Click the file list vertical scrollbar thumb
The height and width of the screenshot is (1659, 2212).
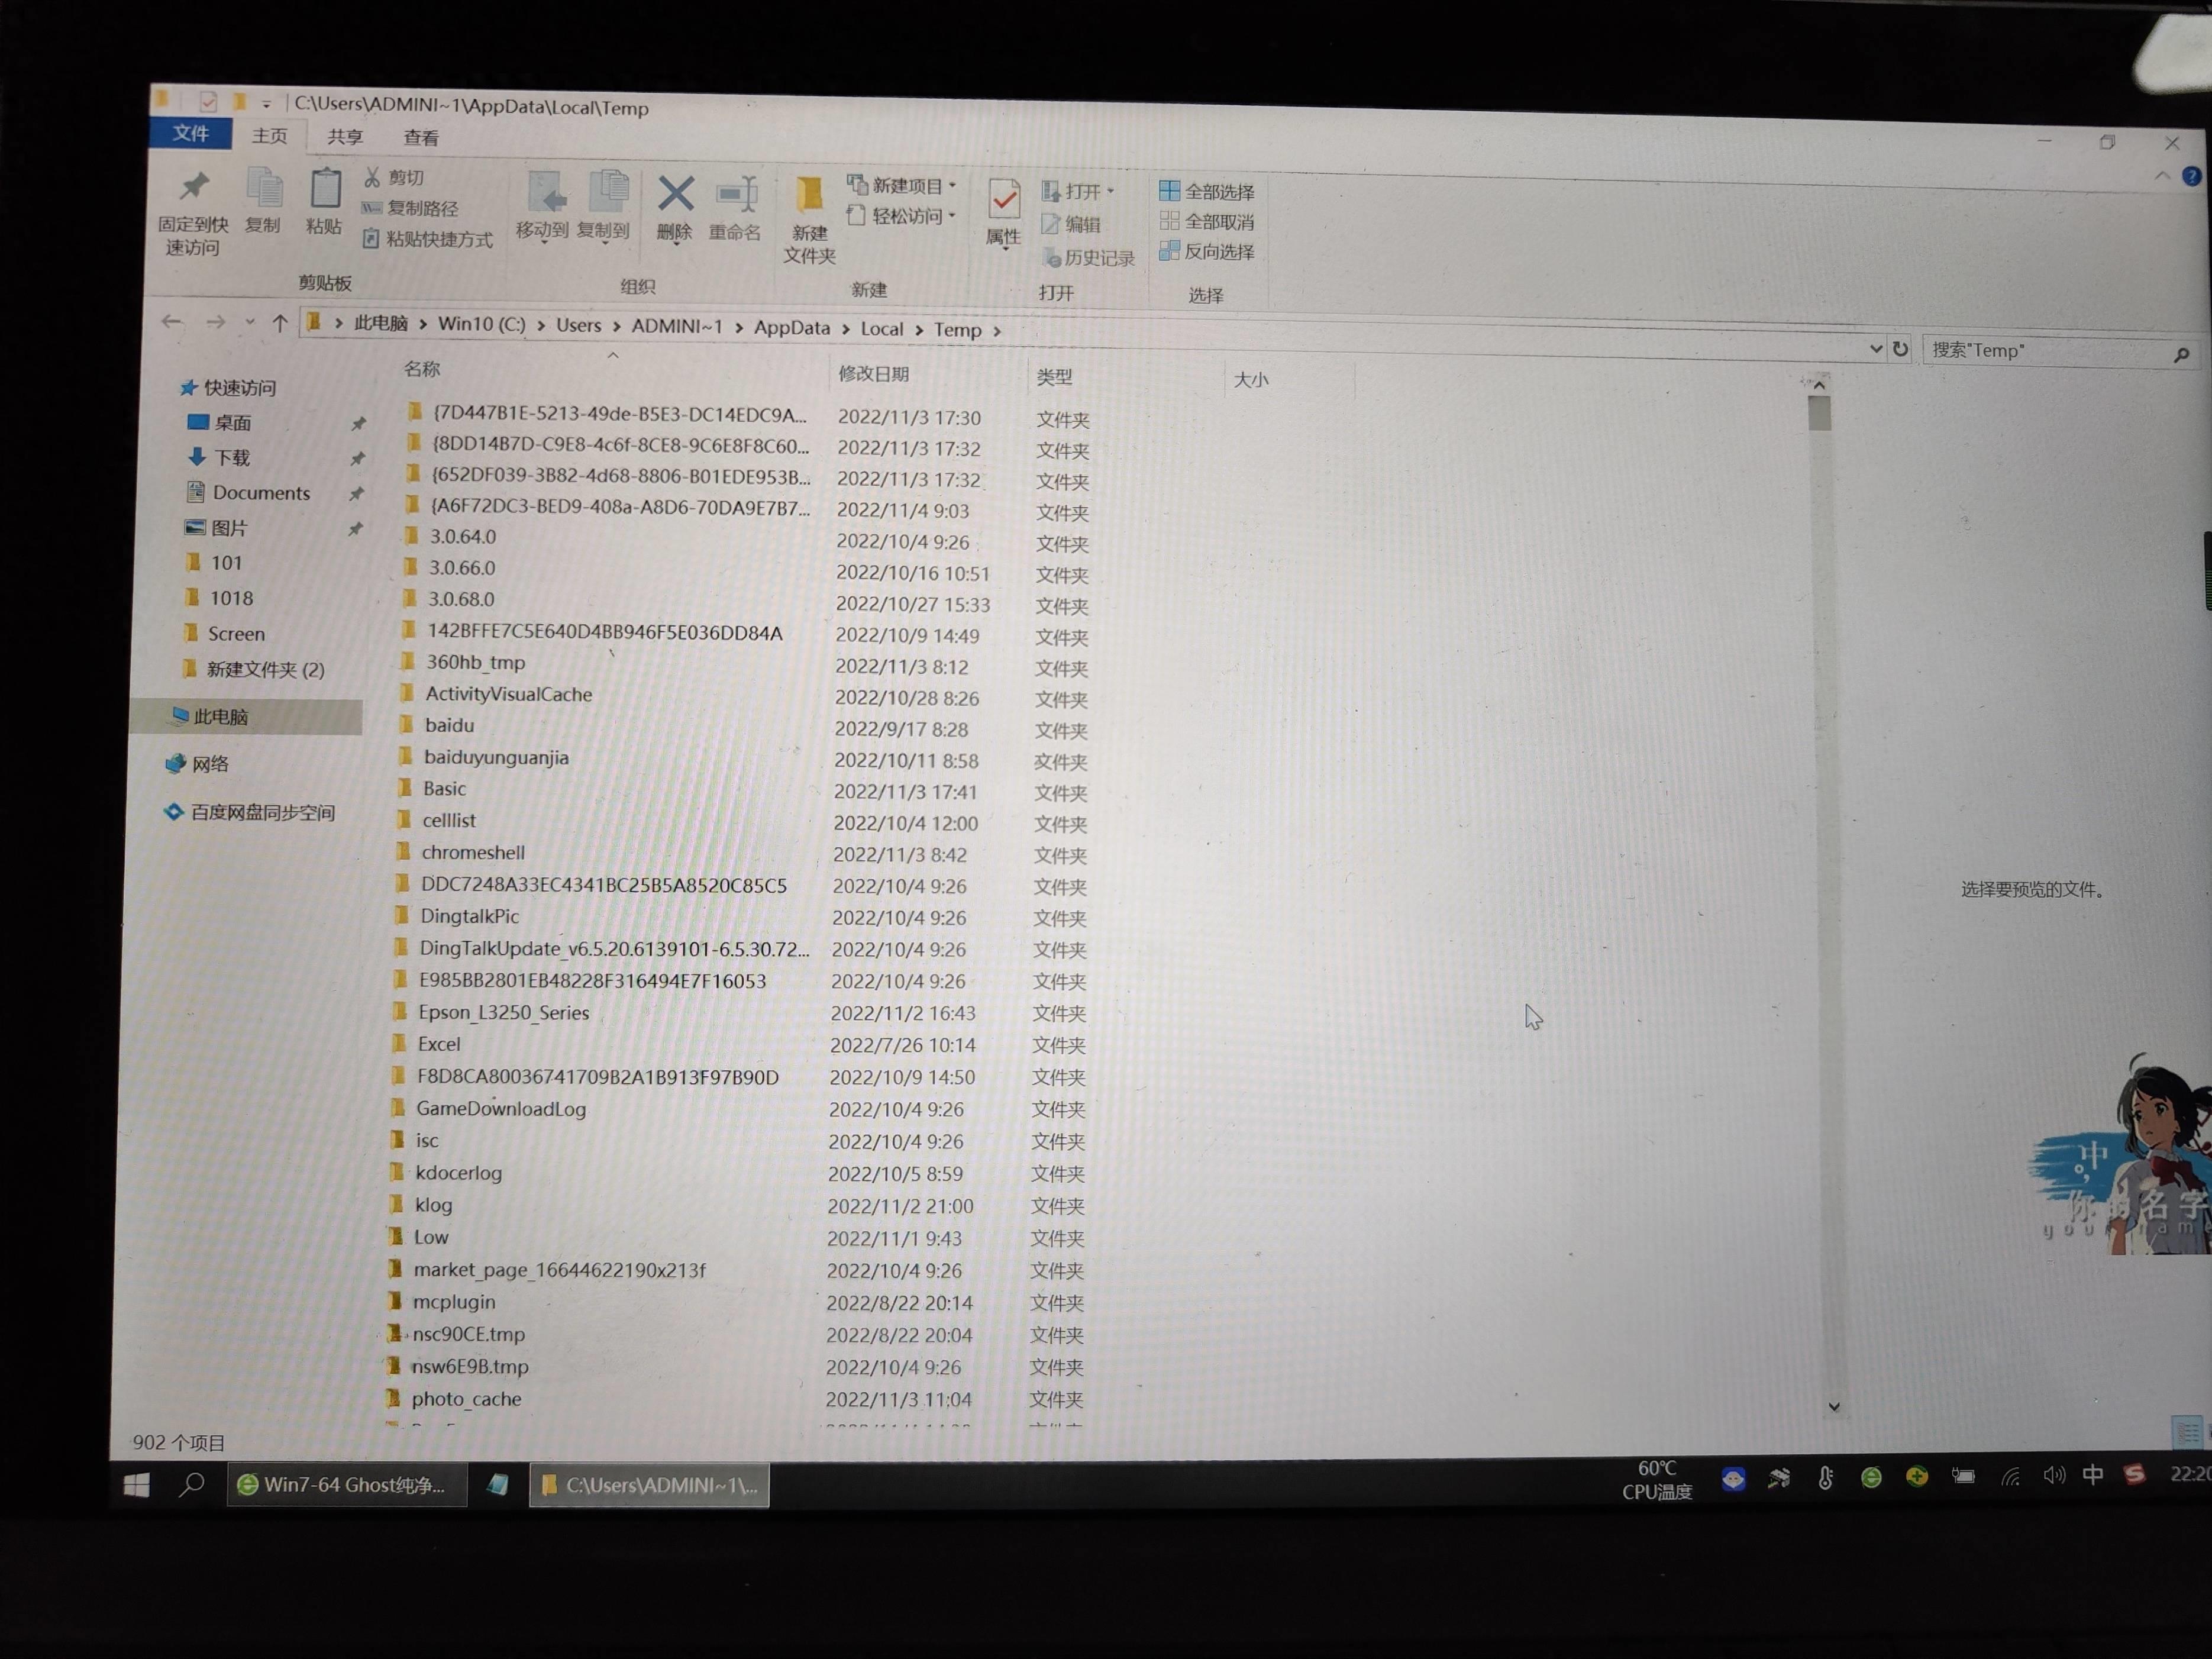[x=1819, y=413]
